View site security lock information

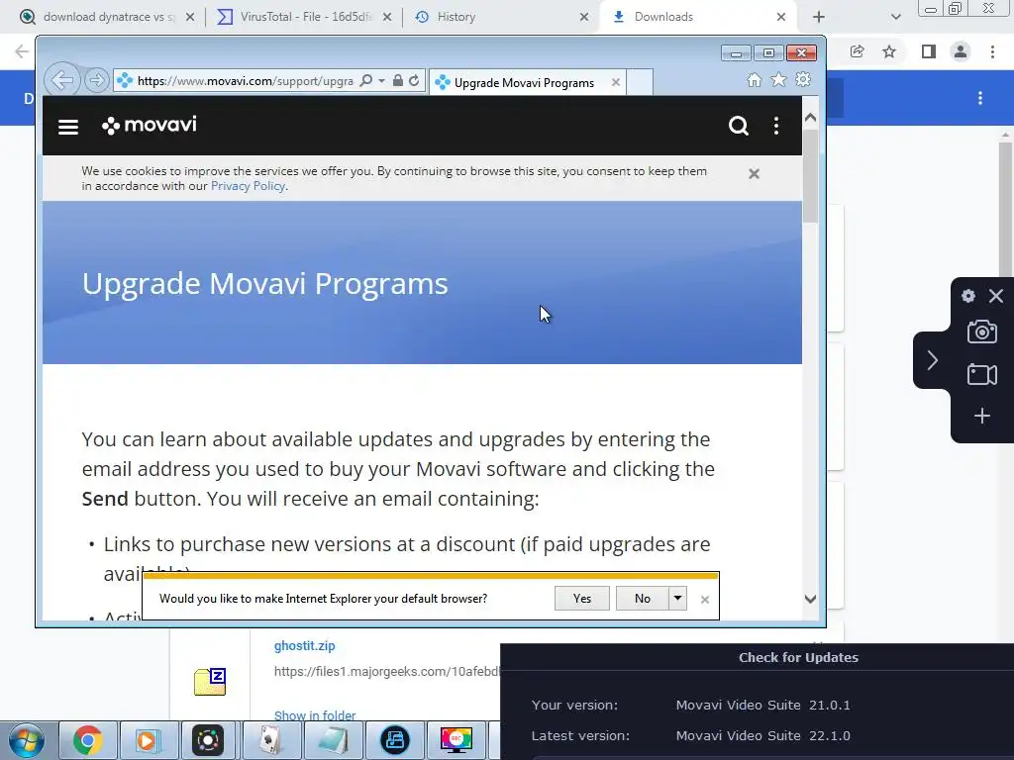tap(398, 80)
